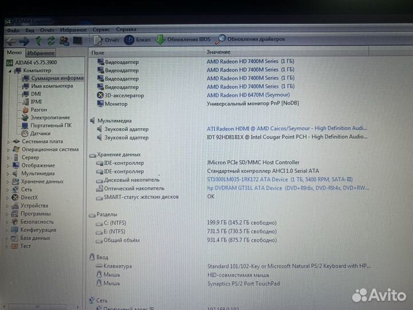413x310 pixels.
Task: Open the users icon in the toolbar
Action: (x=64, y=41)
